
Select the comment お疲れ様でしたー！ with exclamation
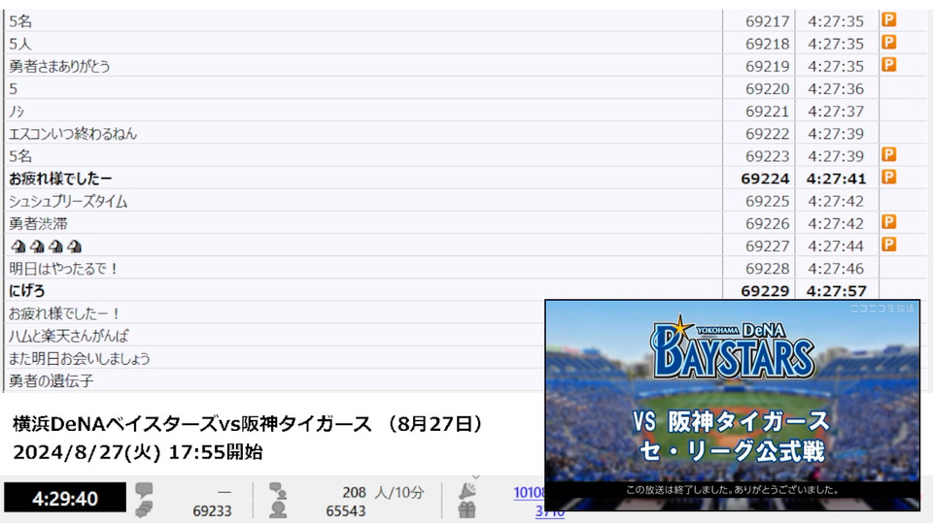[65, 313]
